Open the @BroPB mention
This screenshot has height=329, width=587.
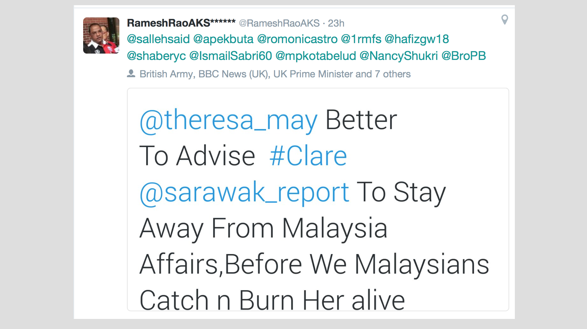(x=464, y=56)
